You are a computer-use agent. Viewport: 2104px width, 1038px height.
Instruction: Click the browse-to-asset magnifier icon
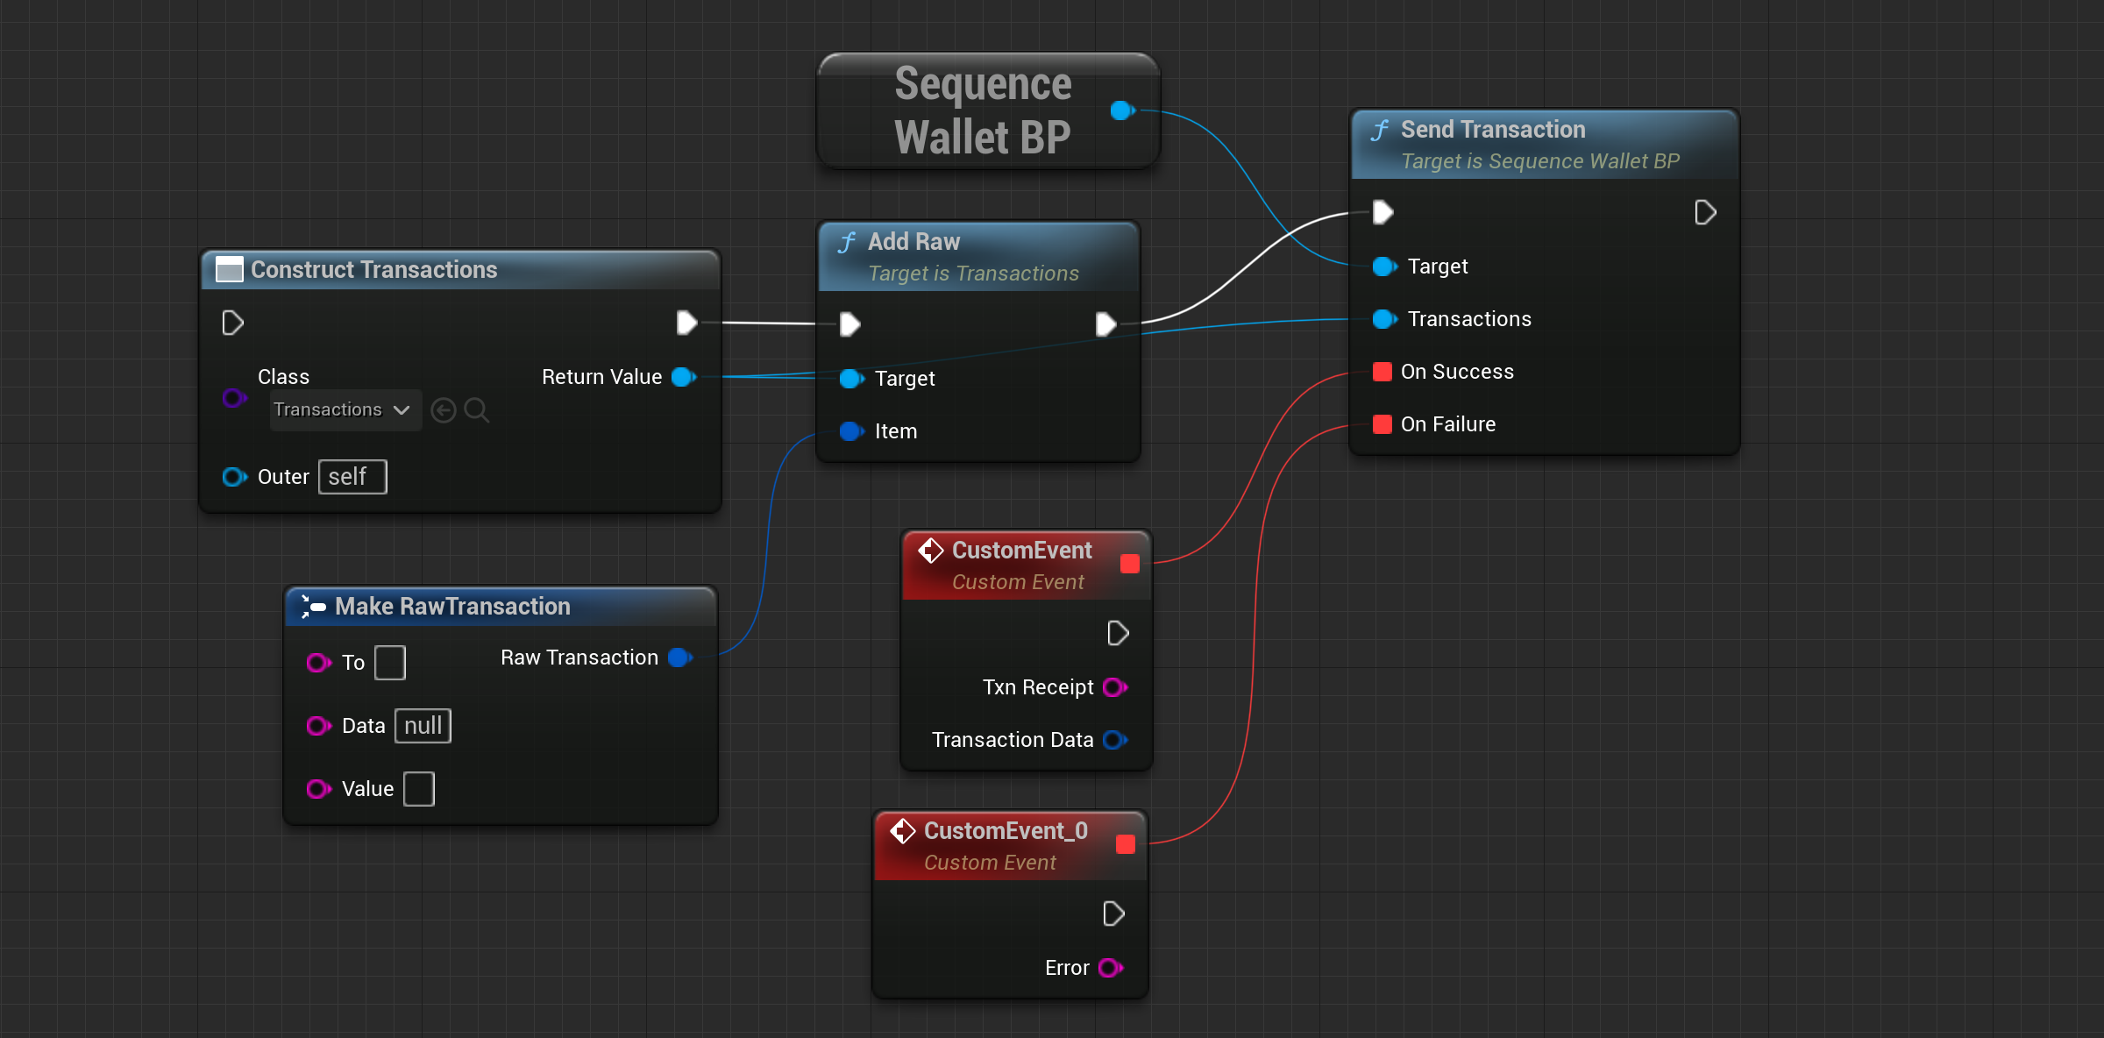click(x=476, y=409)
